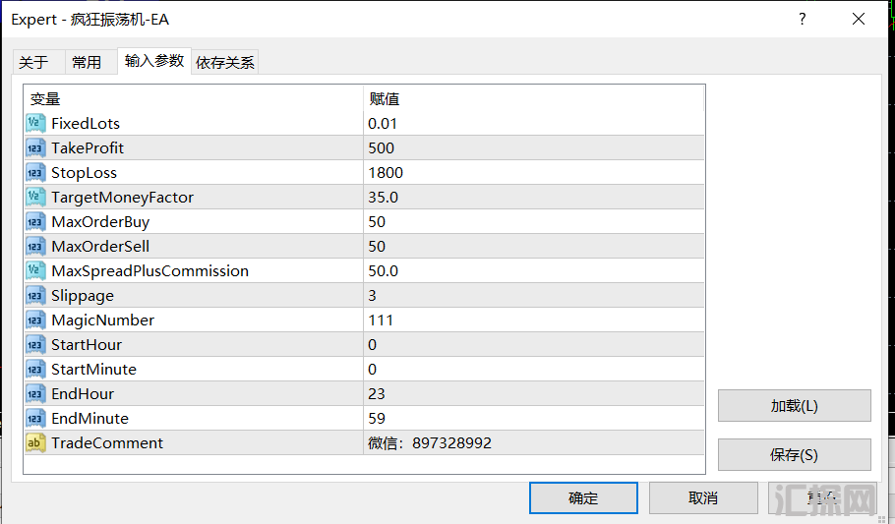Click the TakeProfit integer icon

pos(35,147)
